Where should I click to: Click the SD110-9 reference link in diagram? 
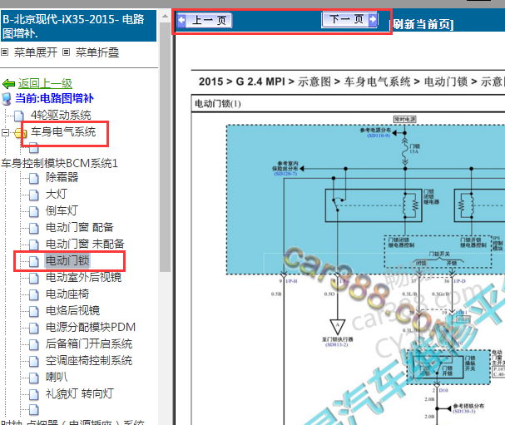379,136
